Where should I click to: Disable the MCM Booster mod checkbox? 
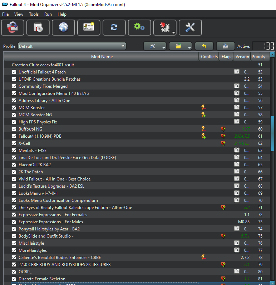coord(14,107)
